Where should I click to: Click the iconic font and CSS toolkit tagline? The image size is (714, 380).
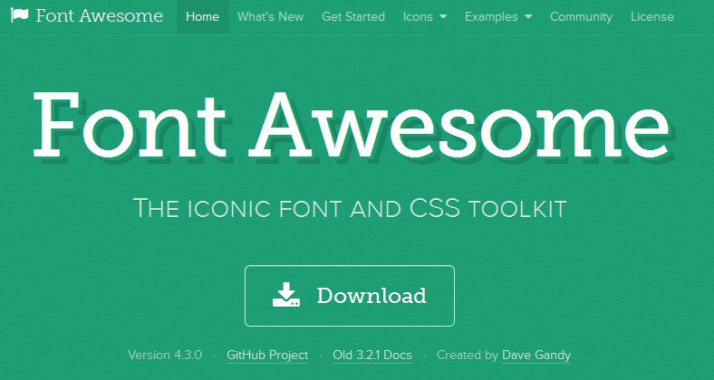(x=350, y=208)
